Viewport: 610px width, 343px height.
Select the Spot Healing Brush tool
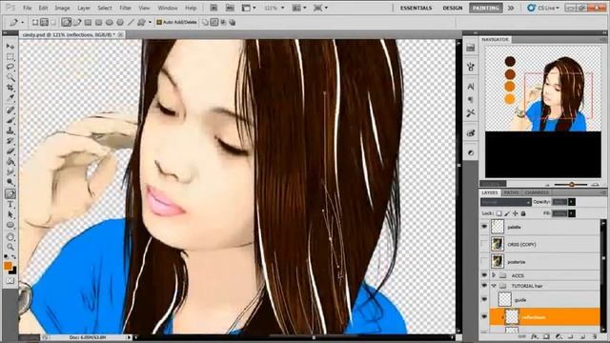point(10,111)
